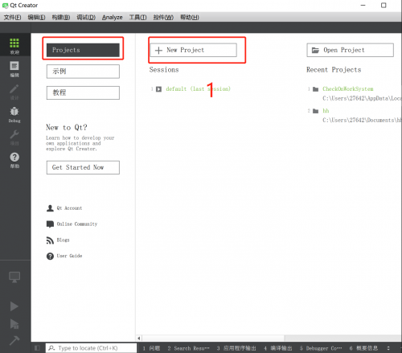Click the Type to locate field

point(91,348)
